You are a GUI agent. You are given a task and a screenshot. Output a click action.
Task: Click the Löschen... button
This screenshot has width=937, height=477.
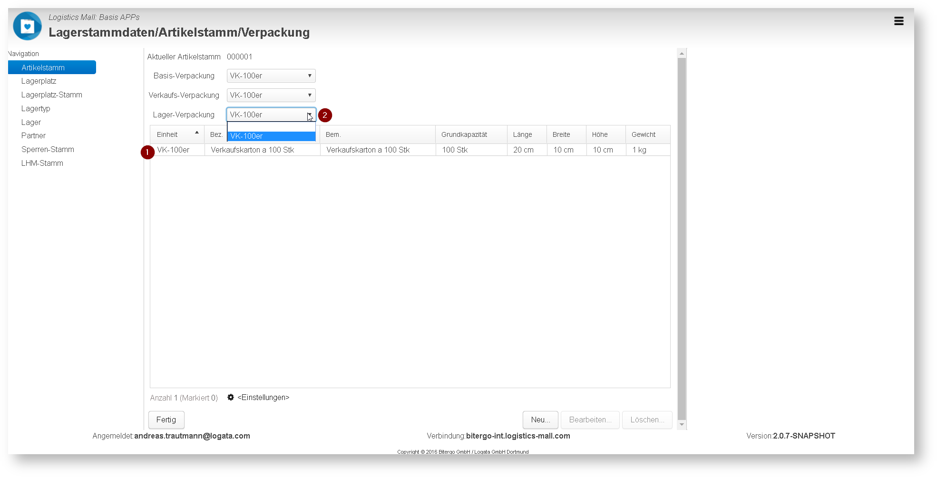pos(647,420)
